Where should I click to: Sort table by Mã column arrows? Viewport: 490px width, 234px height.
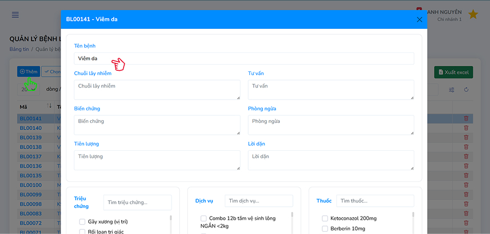49,106
